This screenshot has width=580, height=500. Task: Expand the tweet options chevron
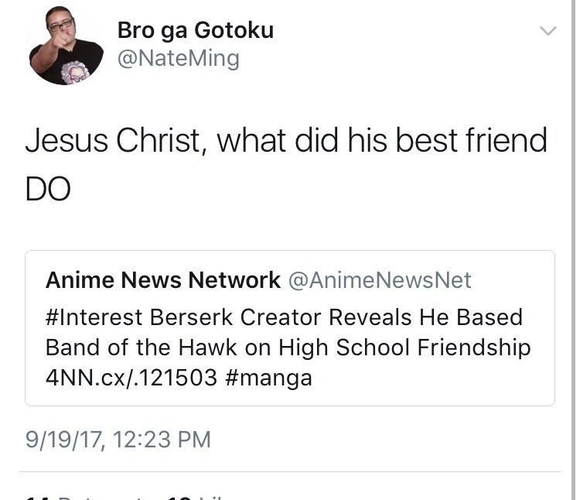click(548, 31)
